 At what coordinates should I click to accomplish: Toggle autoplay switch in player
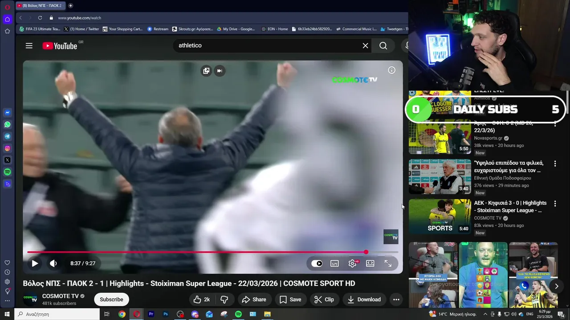point(317,264)
